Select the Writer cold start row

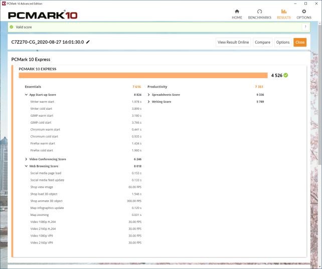click(86, 109)
